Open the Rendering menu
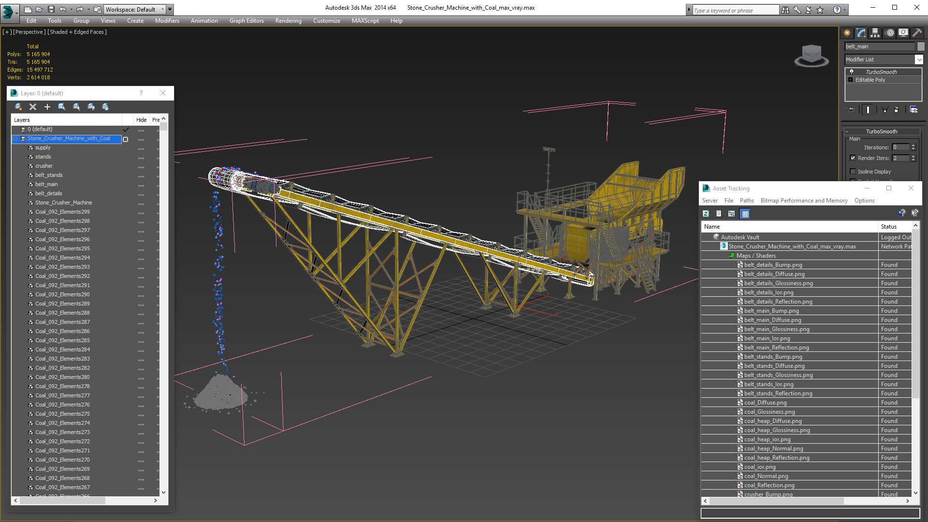Image resolution: width=928 pixels, height=522 pixels. click(288, 21)
